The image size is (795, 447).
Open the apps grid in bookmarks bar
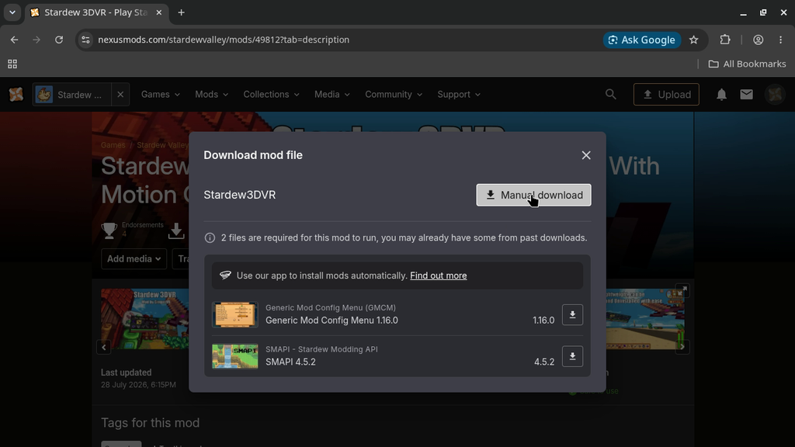(x=12, y=64)
